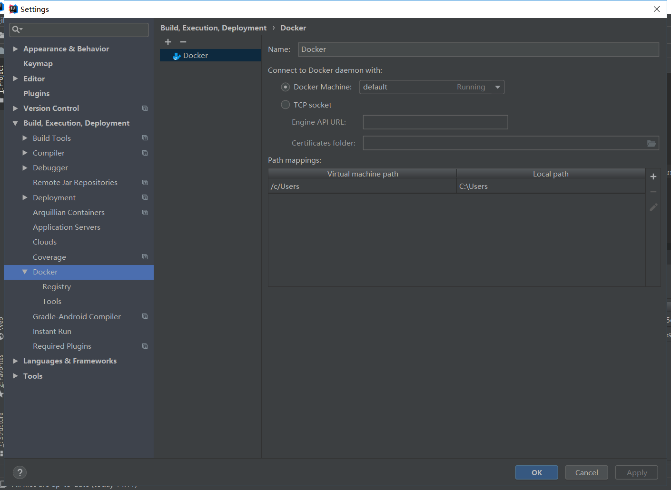Click OK to confirm settings

click(x=537, y=472)
